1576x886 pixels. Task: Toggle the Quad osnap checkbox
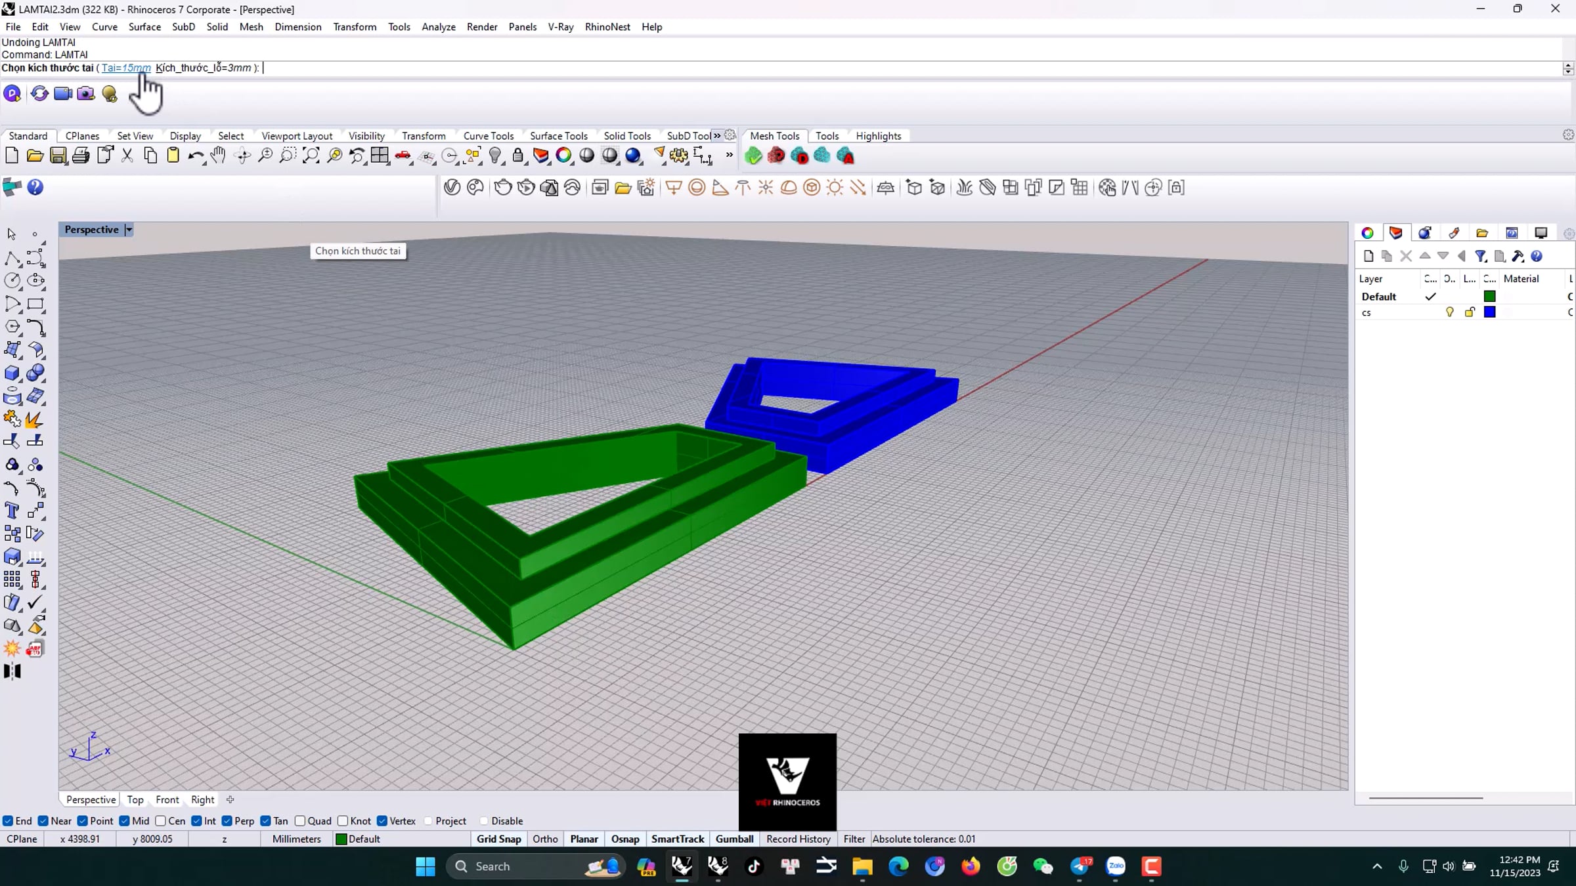[x=301, y=821]
